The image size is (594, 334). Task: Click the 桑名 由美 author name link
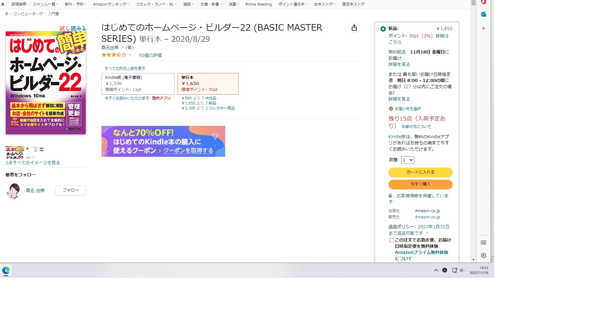point(35,191)
